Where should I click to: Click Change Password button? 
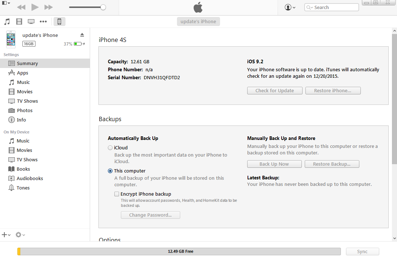(151, 215)
